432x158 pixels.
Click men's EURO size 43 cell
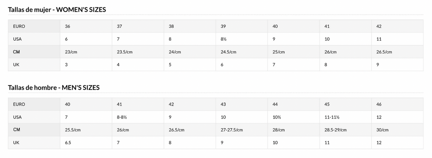(223, 104)
